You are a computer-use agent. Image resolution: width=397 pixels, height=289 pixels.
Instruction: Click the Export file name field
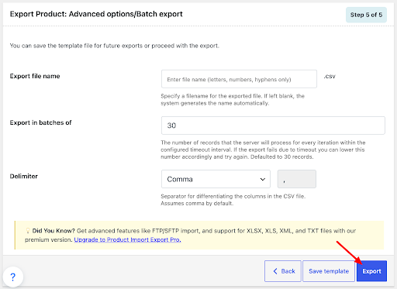pyautogui.click(x=239, y=79)
